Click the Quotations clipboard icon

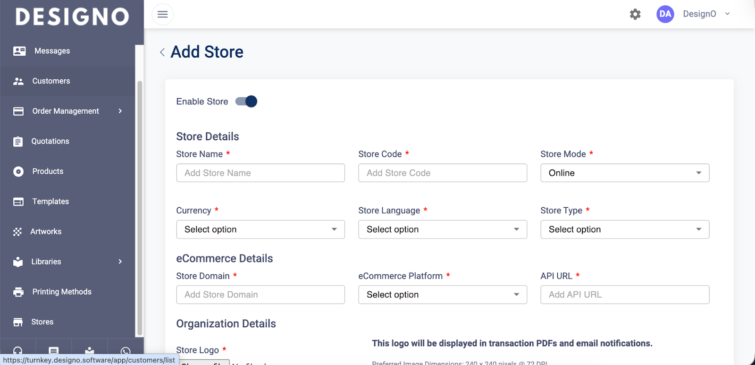tap(18, 141)
